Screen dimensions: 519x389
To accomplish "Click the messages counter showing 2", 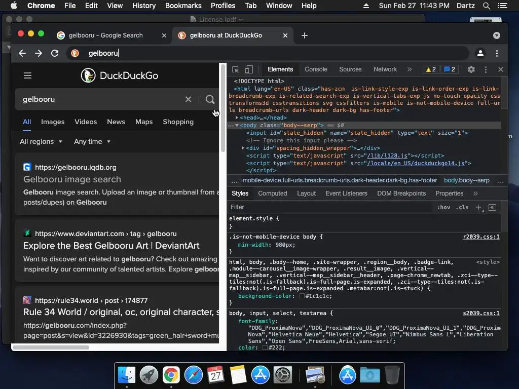I will point(450,69).
